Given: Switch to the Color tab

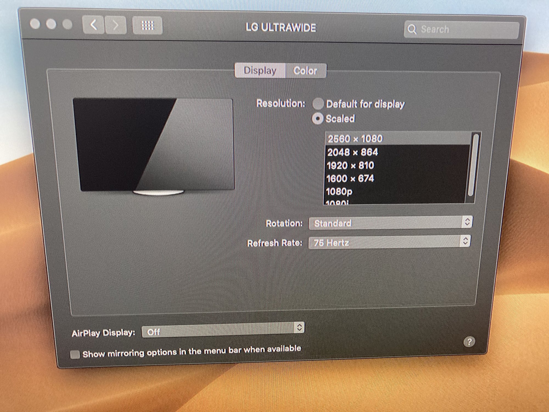Looking at the screenshot, I should (306, 71).
